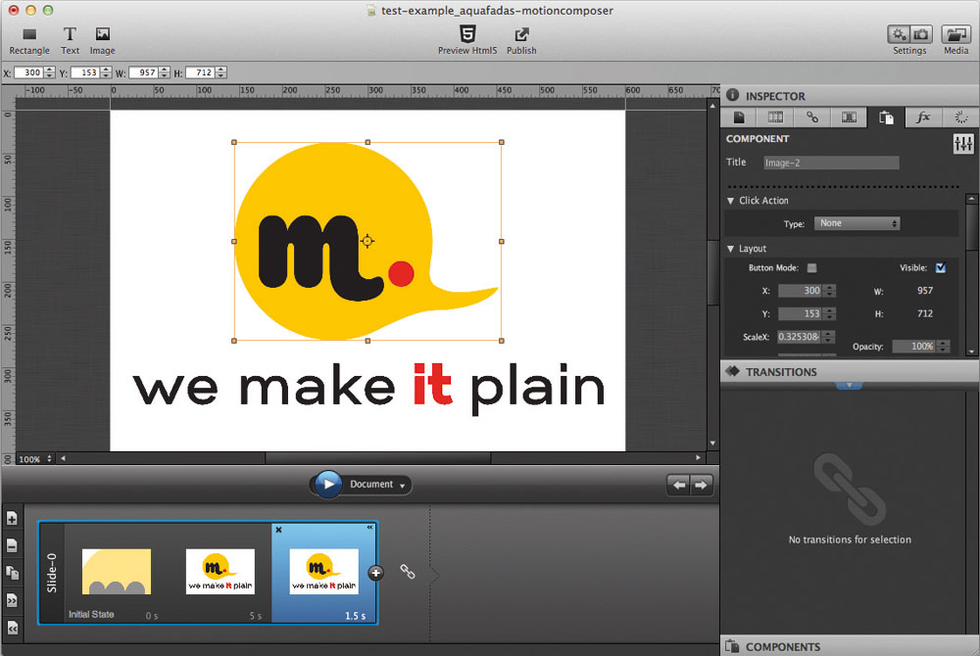This screenshot has width=980, height=656.
Task: Click the Opacity 100% field
Action: (x=913, y=347)
